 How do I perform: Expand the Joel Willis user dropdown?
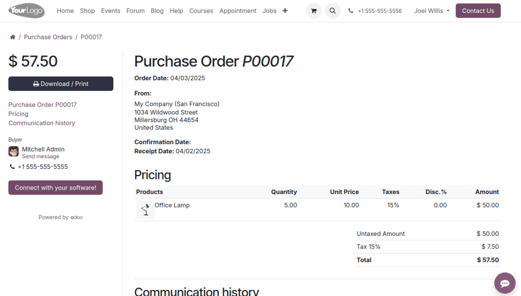coord(432,11)
